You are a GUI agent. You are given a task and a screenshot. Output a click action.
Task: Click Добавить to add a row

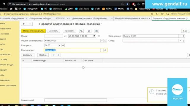click(x=28, y=55)
